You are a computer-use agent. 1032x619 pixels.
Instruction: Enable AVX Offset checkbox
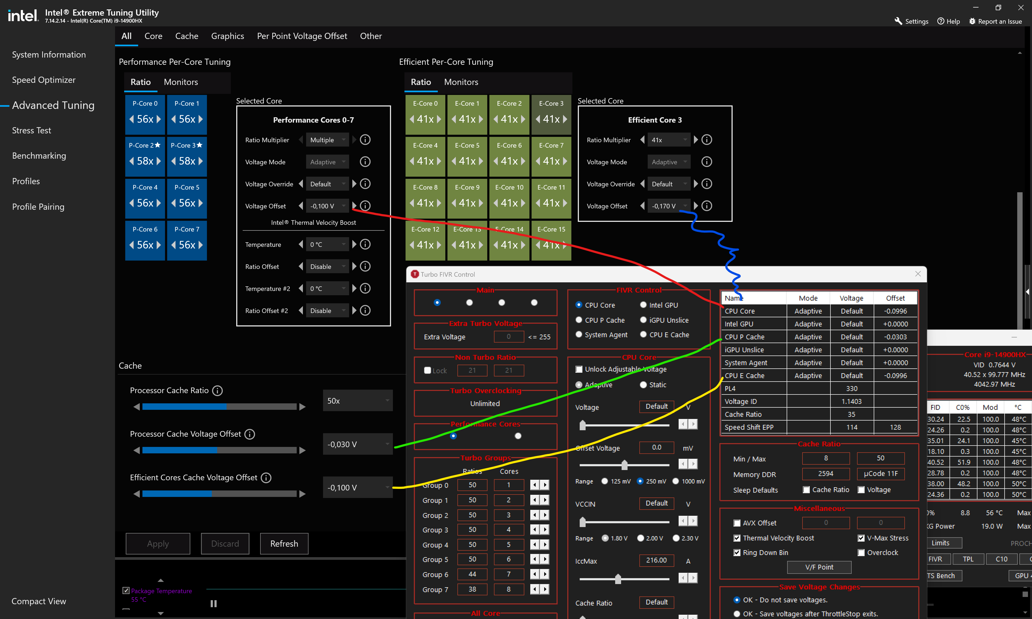(737, 523)
